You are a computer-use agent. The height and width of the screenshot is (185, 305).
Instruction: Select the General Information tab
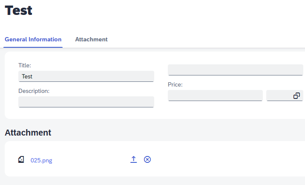tap(33, 39)
